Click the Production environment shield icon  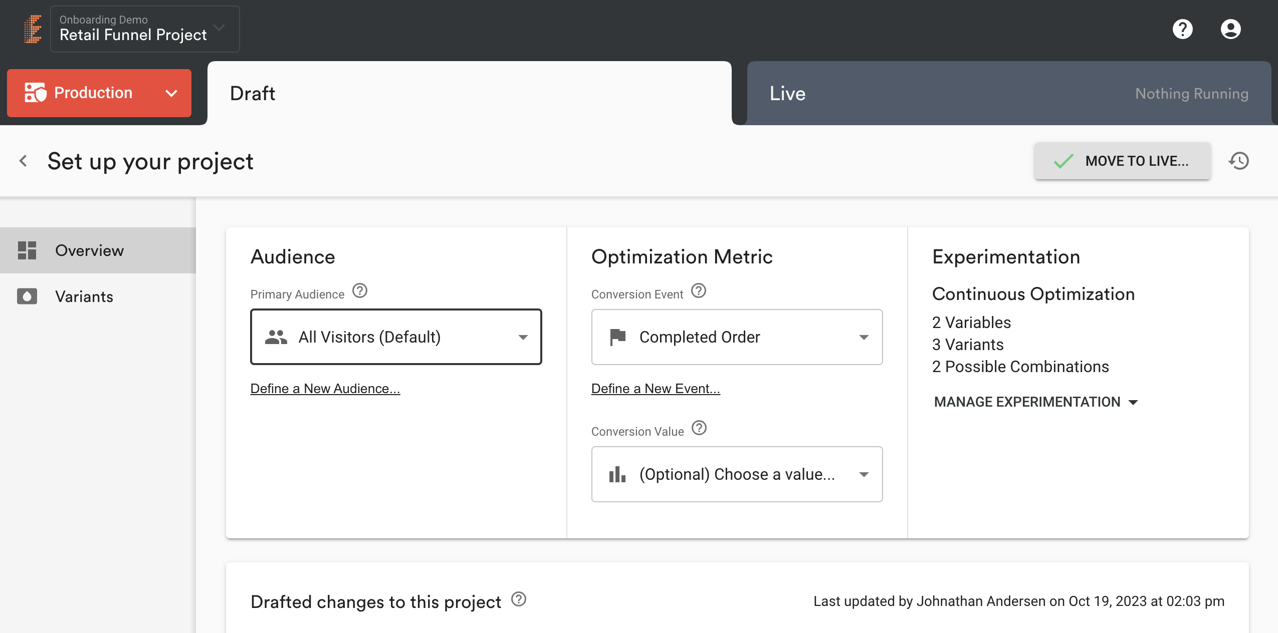click(x=36, y=93)
